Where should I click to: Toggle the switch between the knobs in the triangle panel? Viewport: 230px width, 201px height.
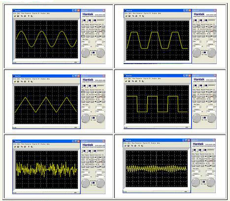[93, 118]
